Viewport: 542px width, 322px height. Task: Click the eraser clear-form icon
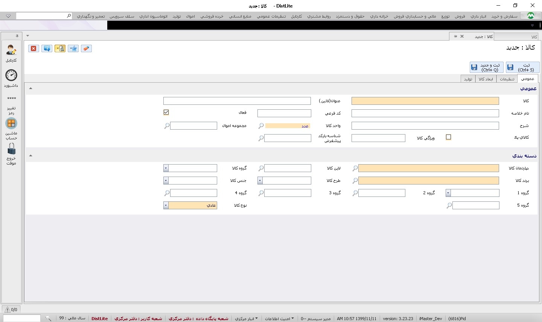coord(86,48)
